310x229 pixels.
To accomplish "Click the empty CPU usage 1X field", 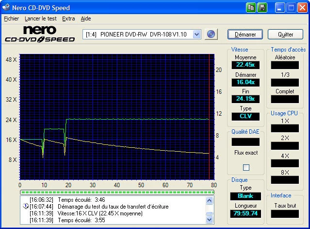I will coord(285,128).
